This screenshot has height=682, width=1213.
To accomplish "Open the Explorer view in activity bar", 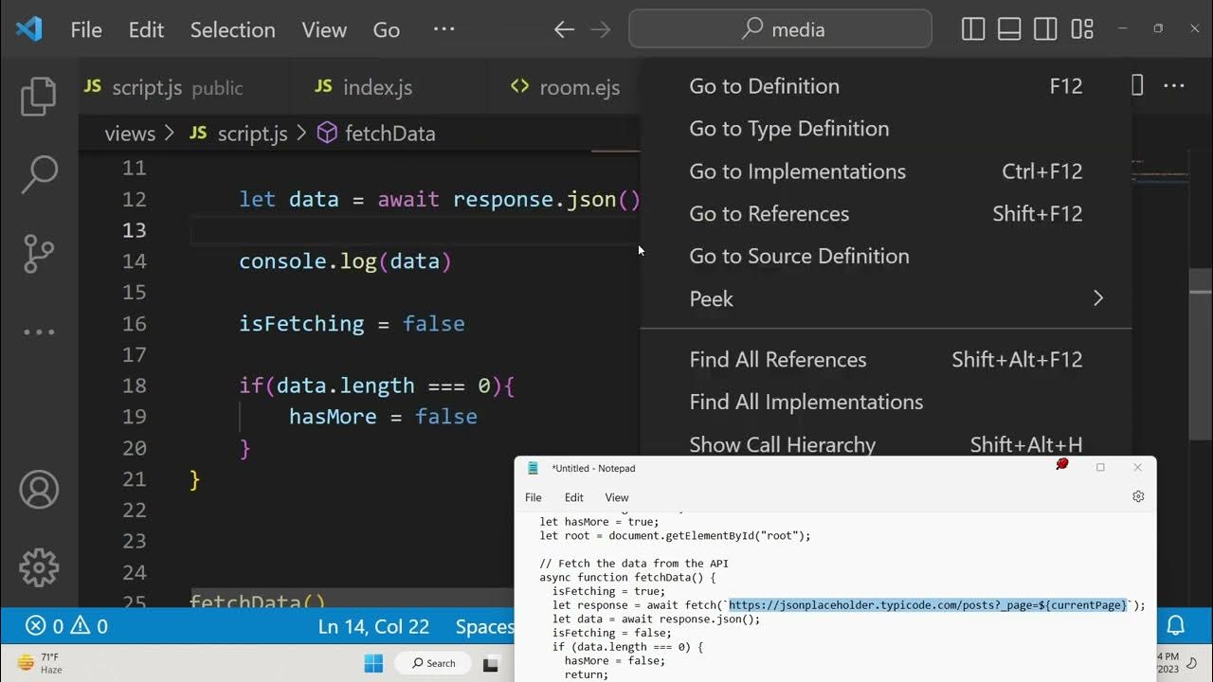I will point(39,97).
